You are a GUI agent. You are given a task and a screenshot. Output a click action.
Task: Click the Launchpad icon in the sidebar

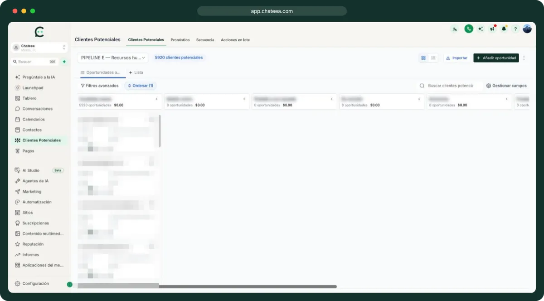coord(18,88)
